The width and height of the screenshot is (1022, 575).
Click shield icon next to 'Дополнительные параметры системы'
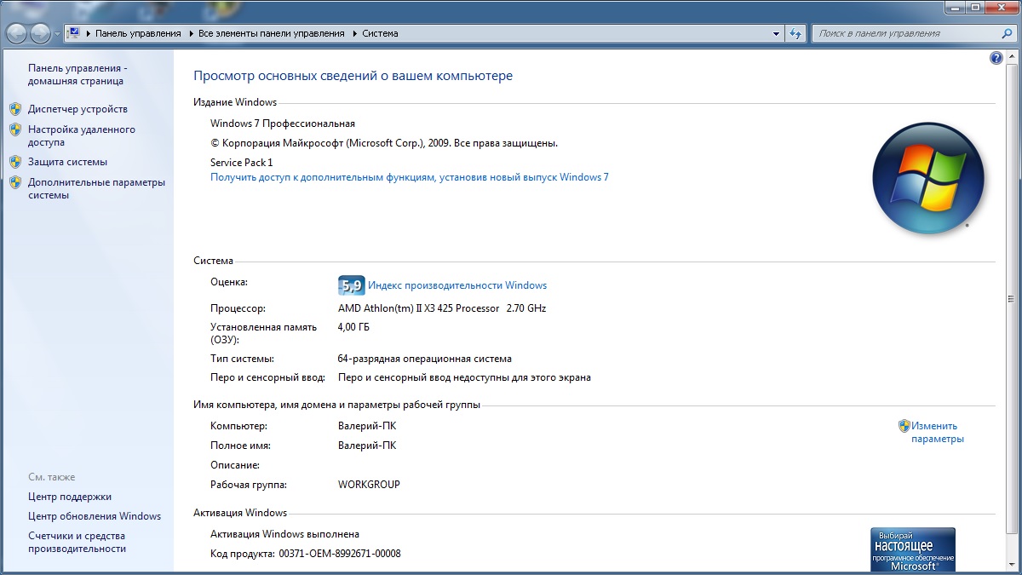coord(15,182)
